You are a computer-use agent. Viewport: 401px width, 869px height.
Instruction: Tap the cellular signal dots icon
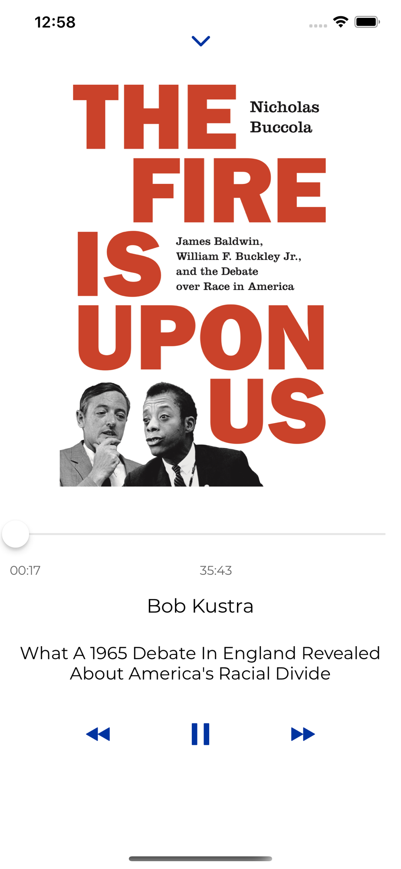click(318, 26)
